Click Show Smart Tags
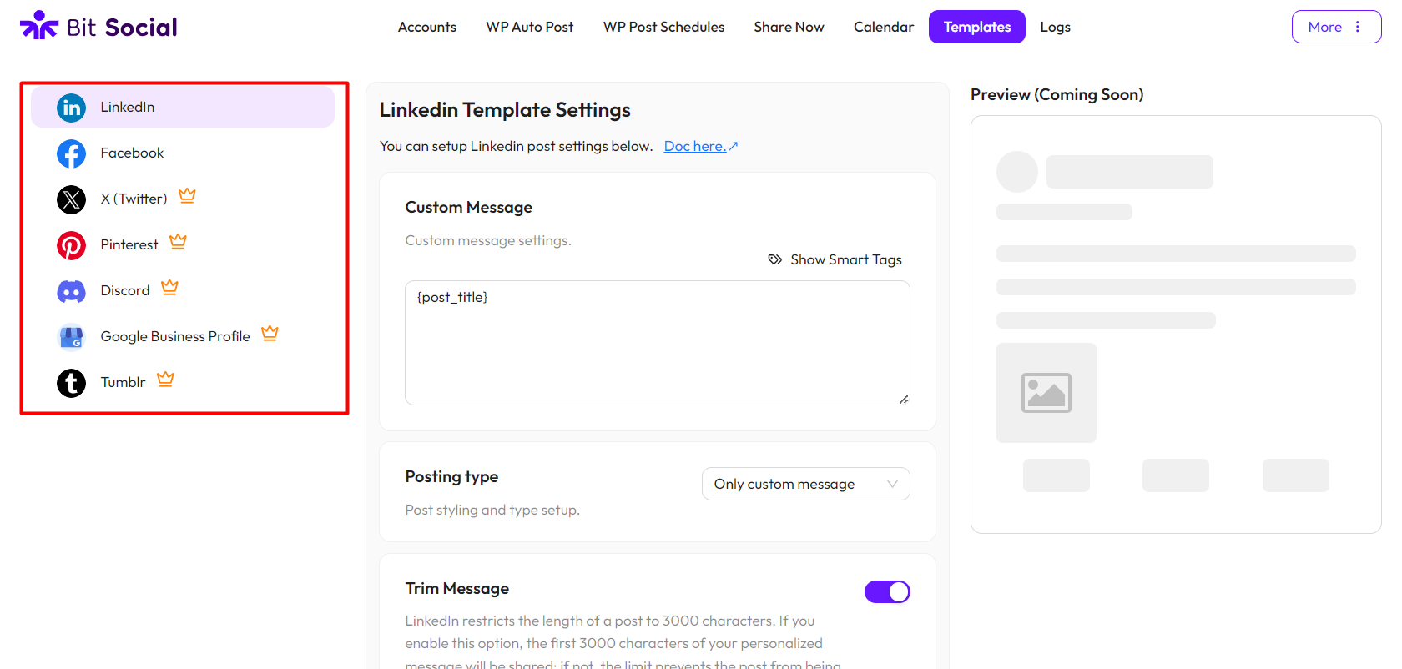Screen dimensions: 1402x669 [835, 259]
